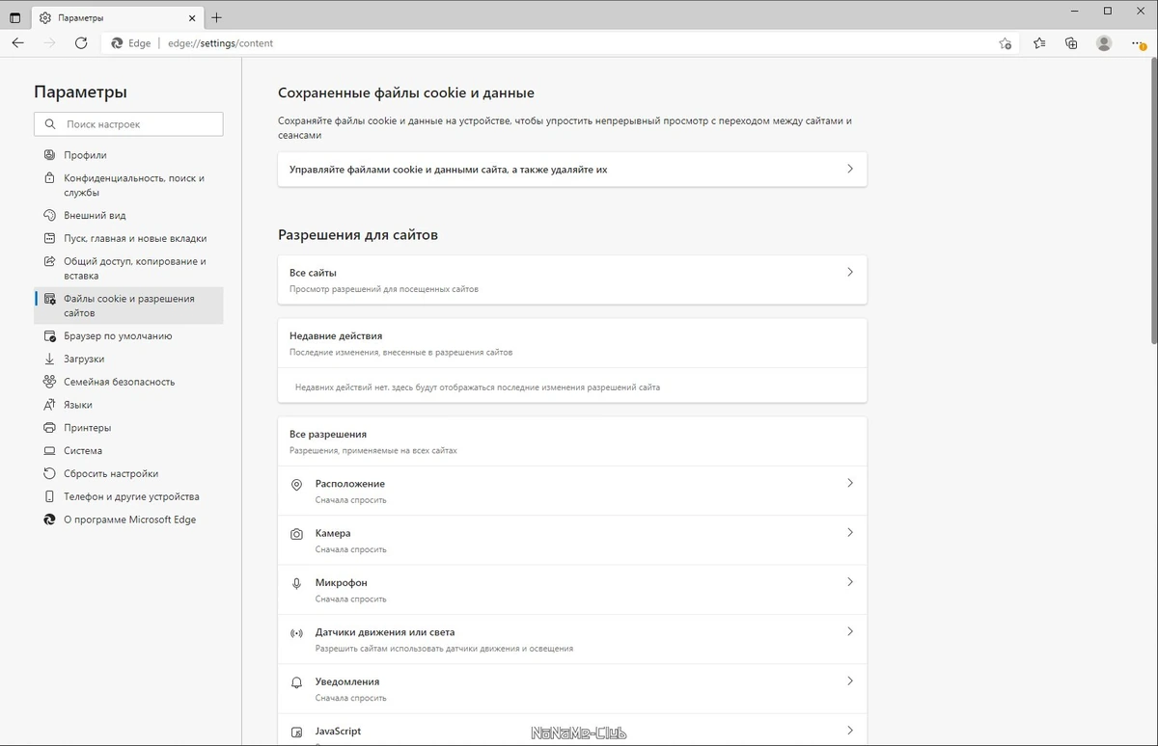1158x746 pixels.
Task: Click the user profile avatar icon
Action: pyautogui.click(x=1104, y=43)
